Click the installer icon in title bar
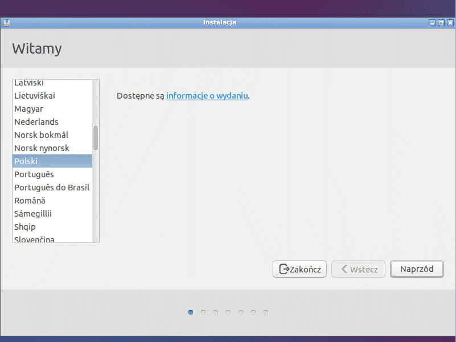Screen dimensions: 456x342 pyautogui.click(x=6, y=23)
